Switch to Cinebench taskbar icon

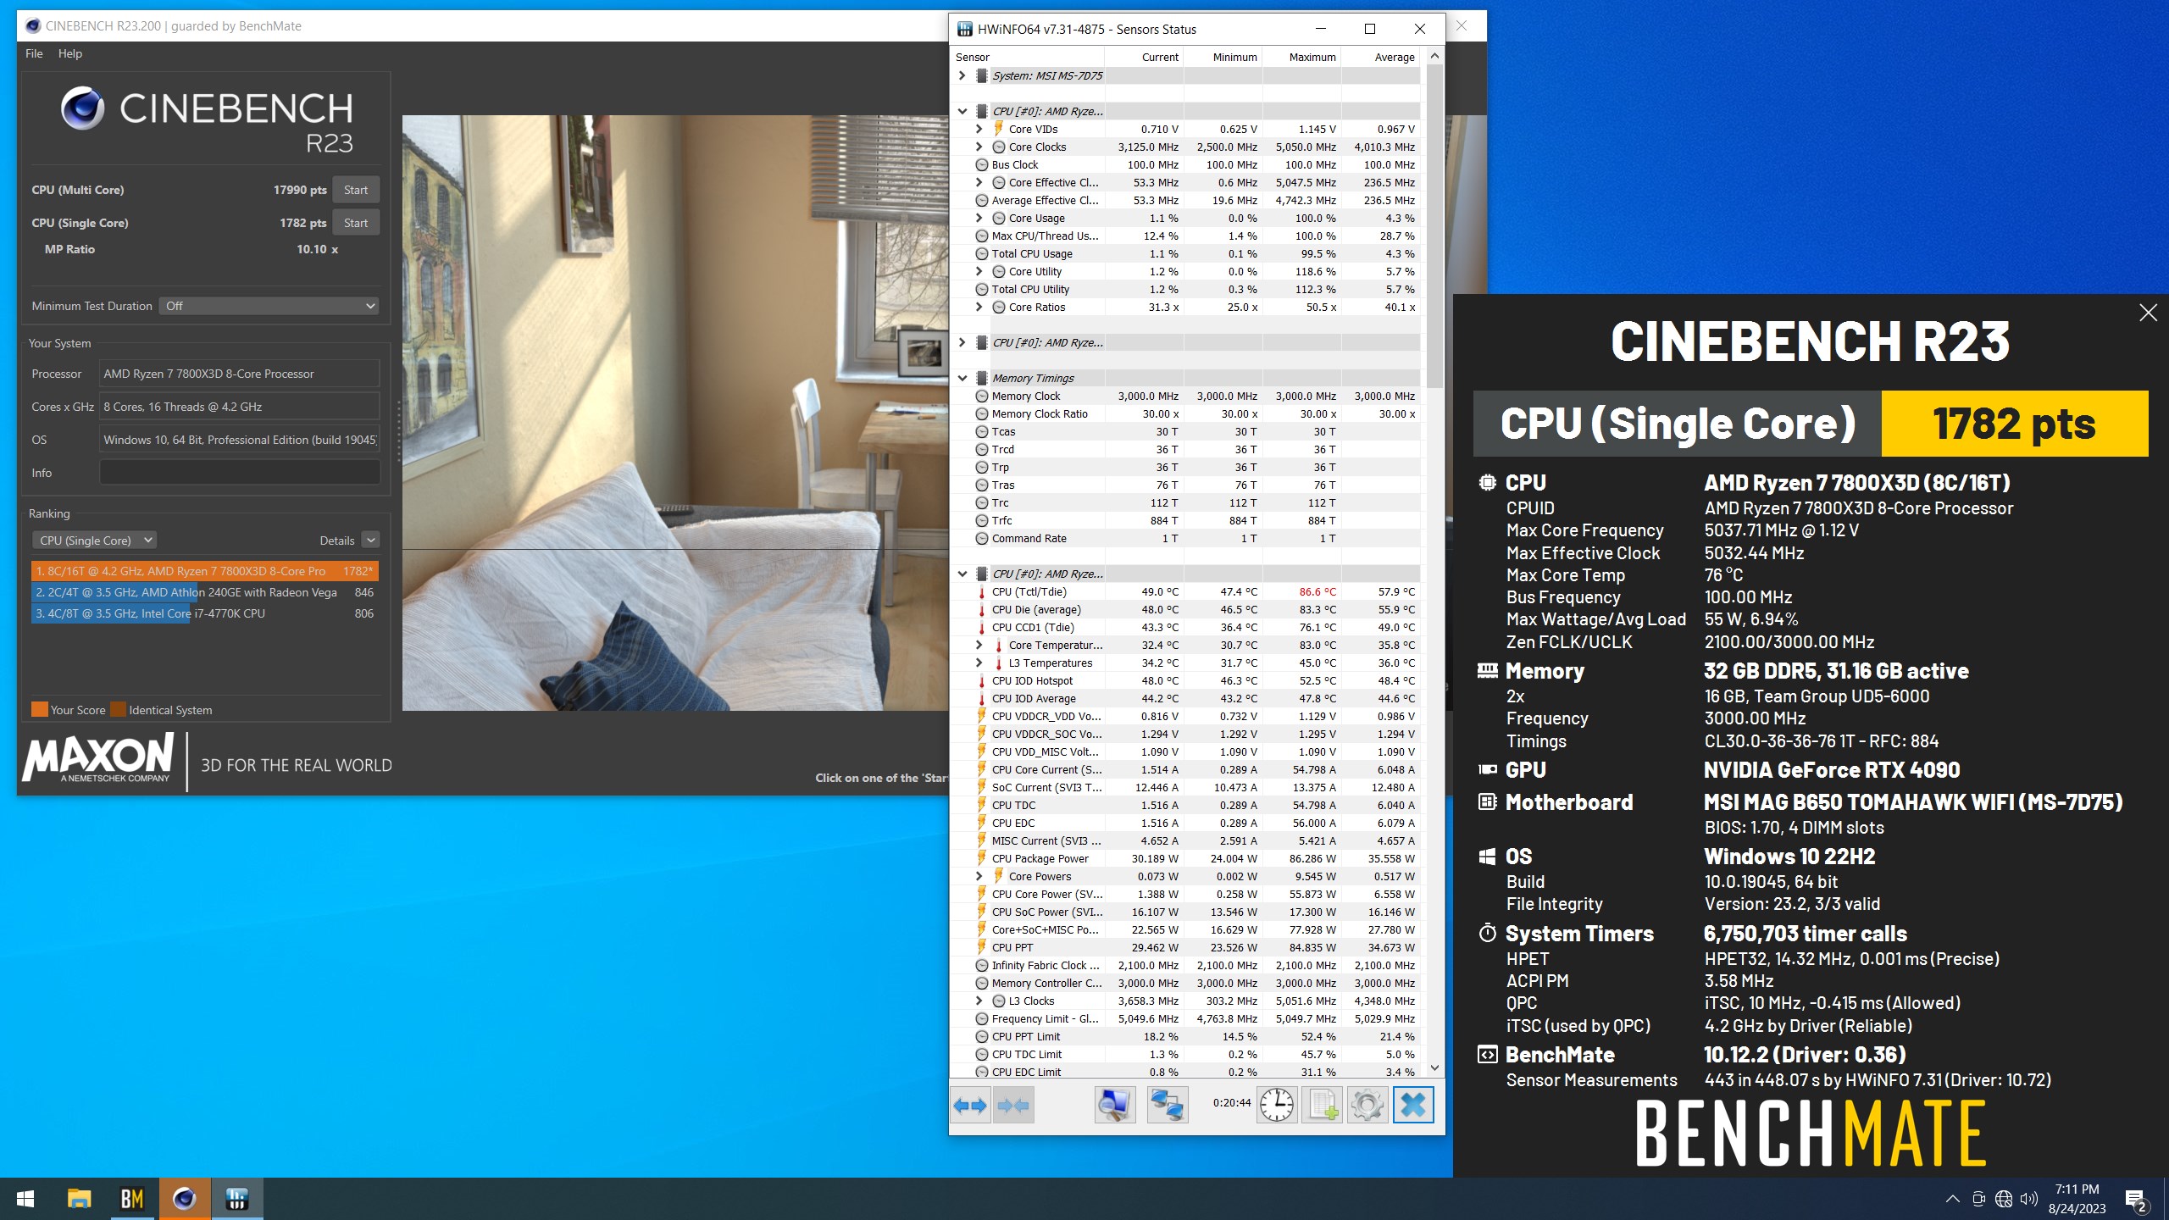pyautogui.click(x=185, y=1199)
